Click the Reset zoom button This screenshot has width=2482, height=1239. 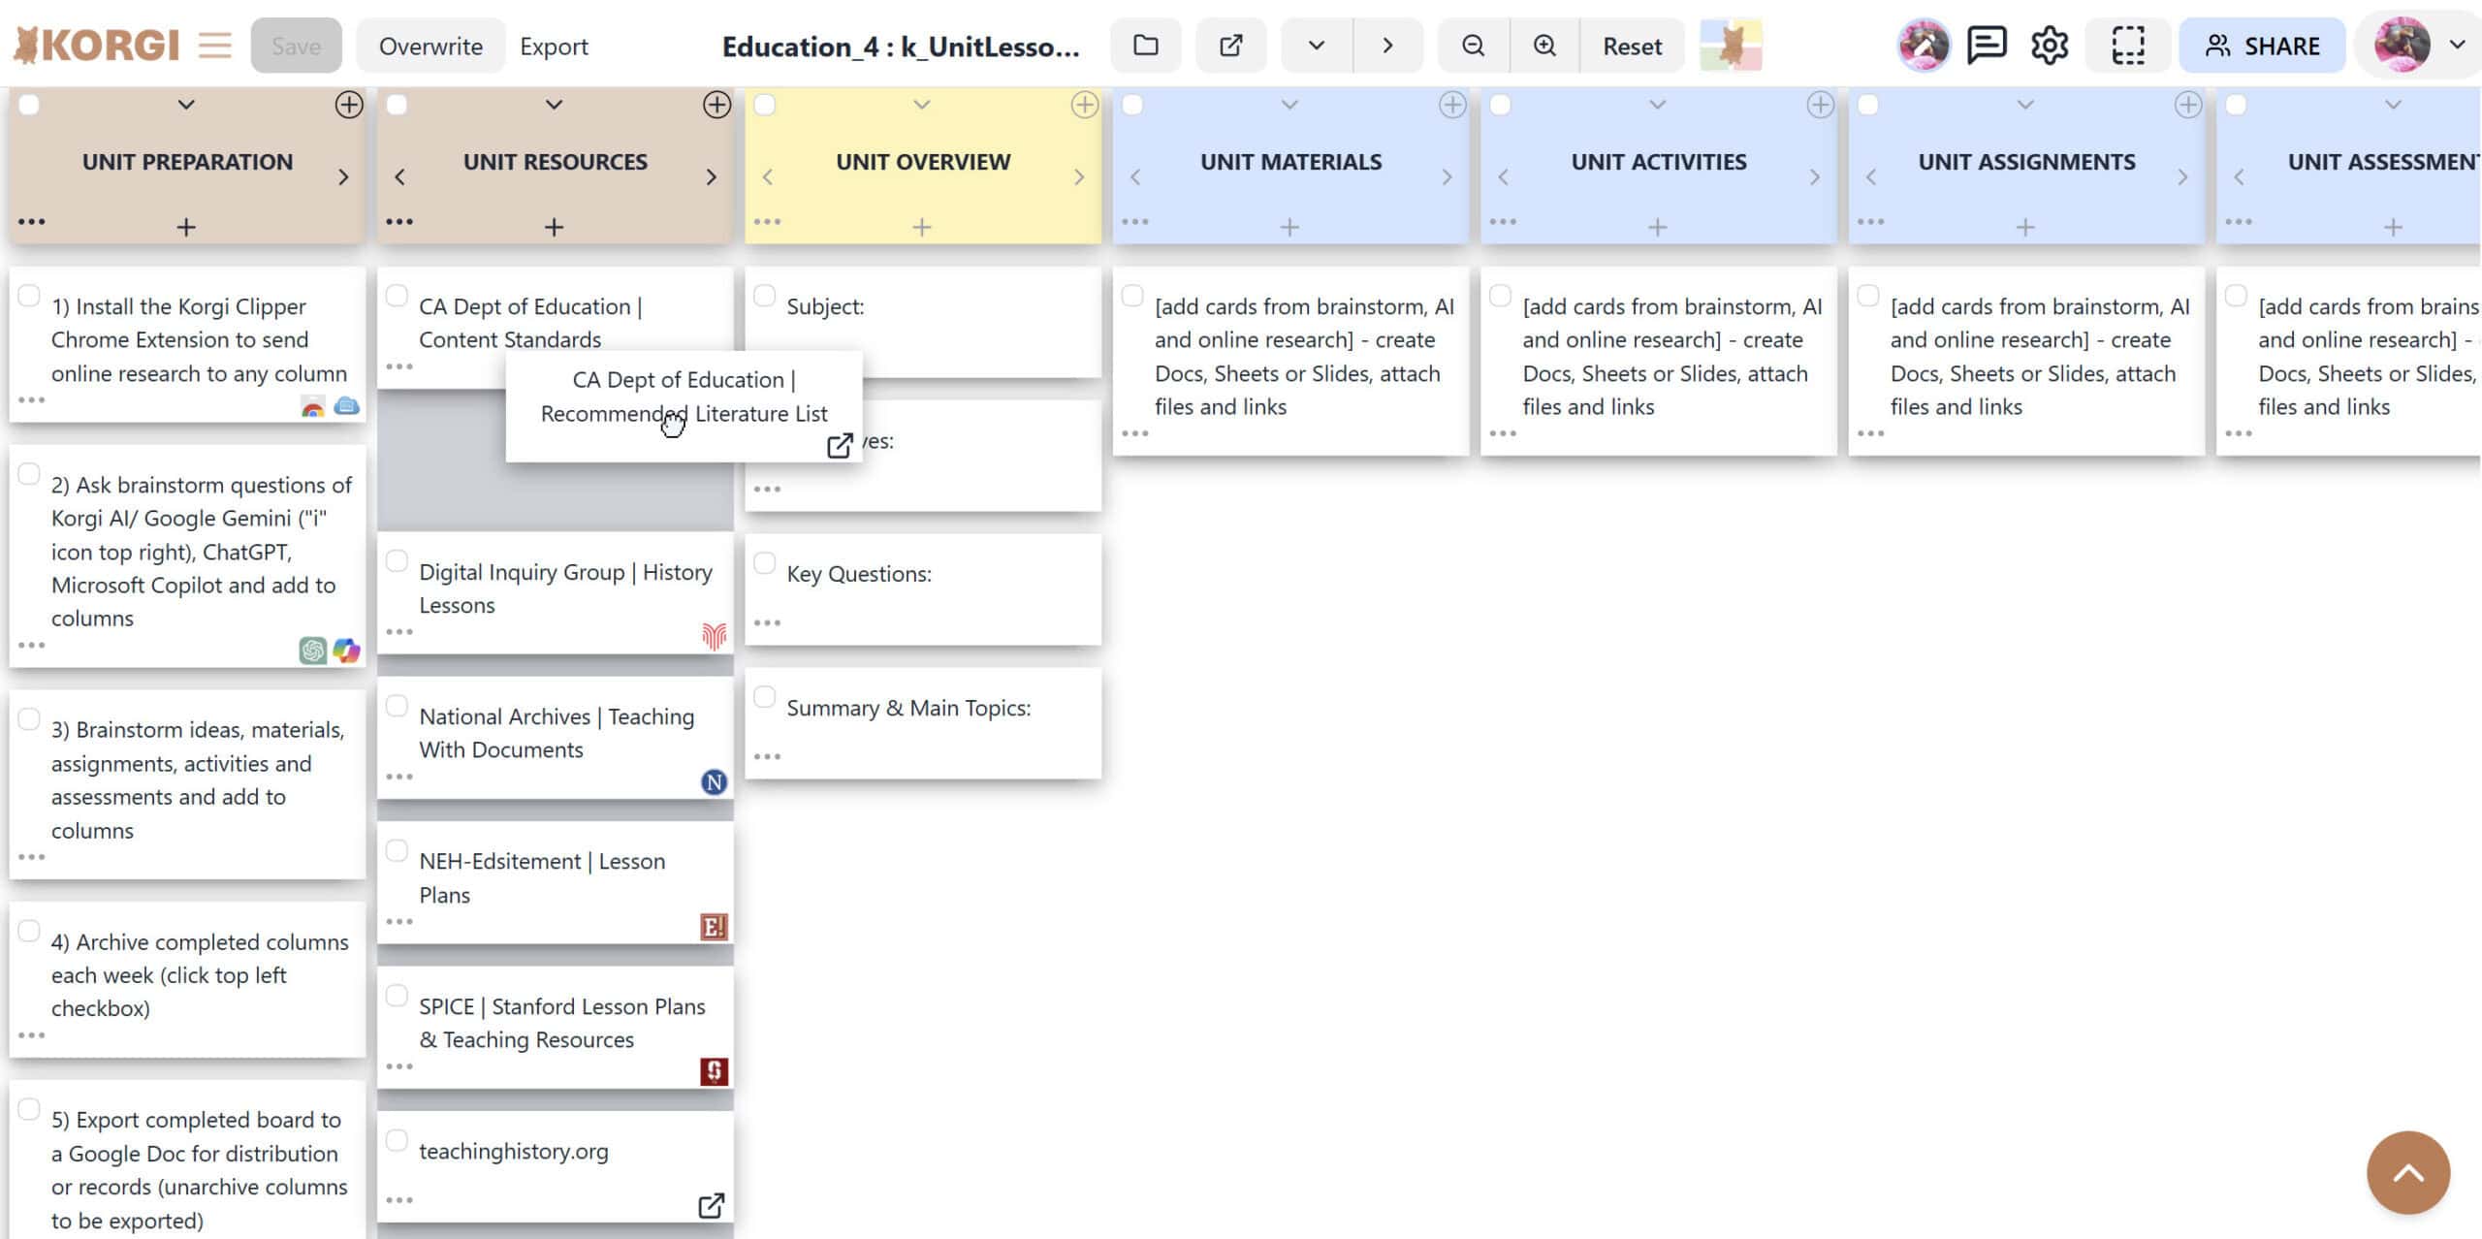pos(1632,46)
